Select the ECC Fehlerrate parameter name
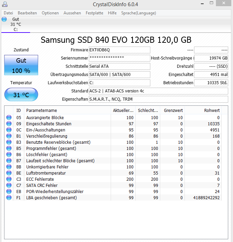The height and width of the screenshot is (242, 233). 40,179
